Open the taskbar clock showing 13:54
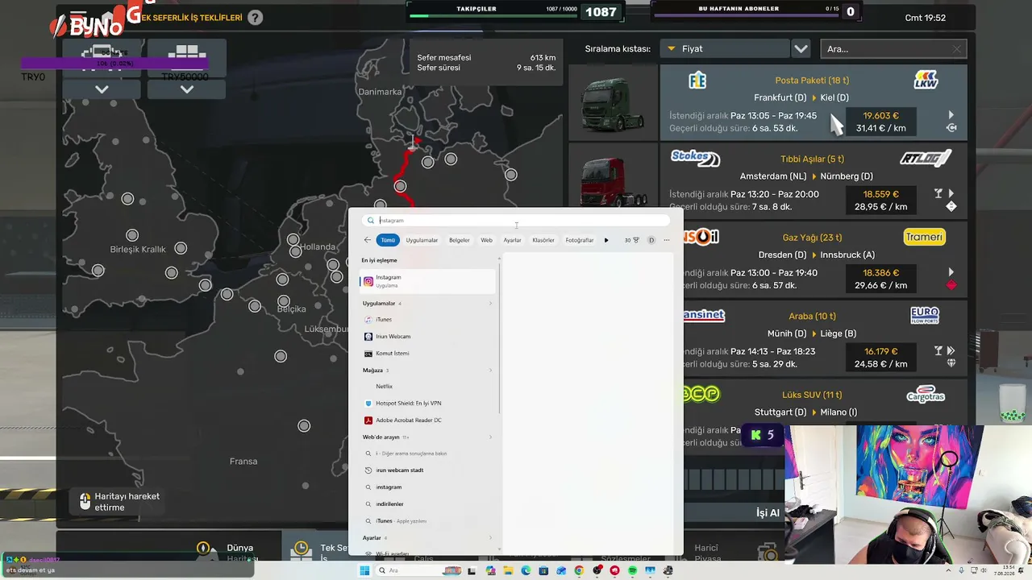This screenshot has height=580, width=1032. 1005,571
